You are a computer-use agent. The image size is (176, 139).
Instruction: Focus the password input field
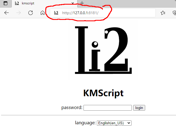(x=108, y=108)
